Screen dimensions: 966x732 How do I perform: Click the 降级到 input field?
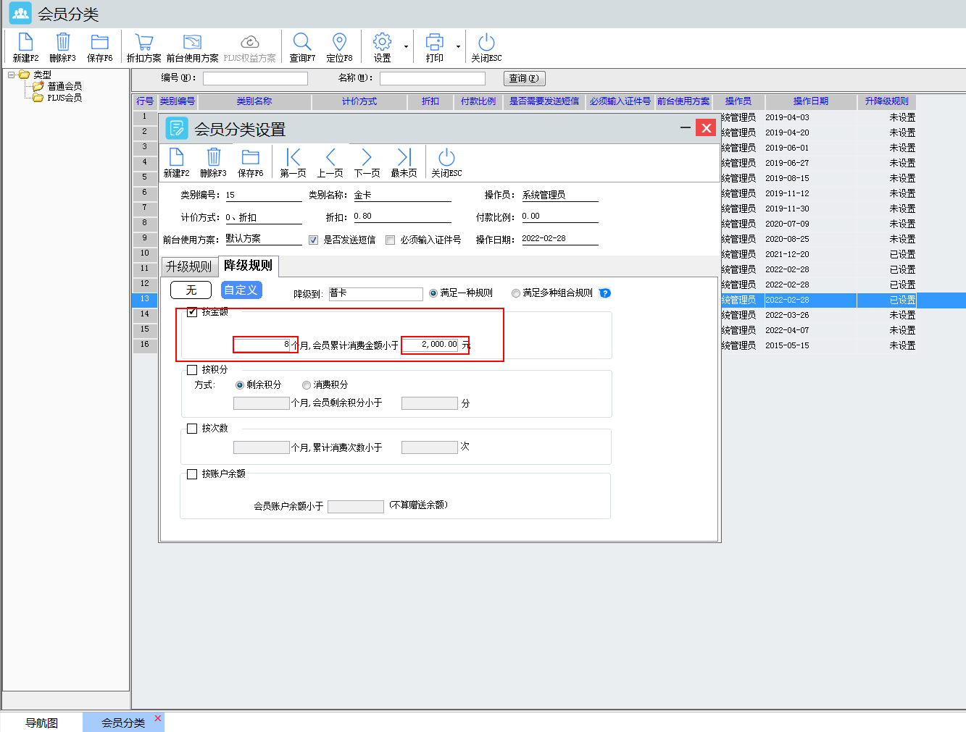[x=375, y=294]
